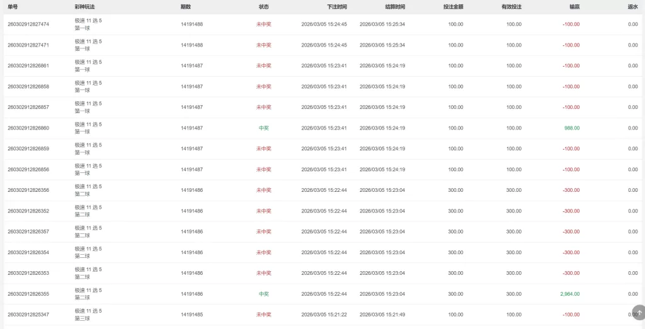
Task: Click the 有效投注 column header
Action: (x=511, y=7)
